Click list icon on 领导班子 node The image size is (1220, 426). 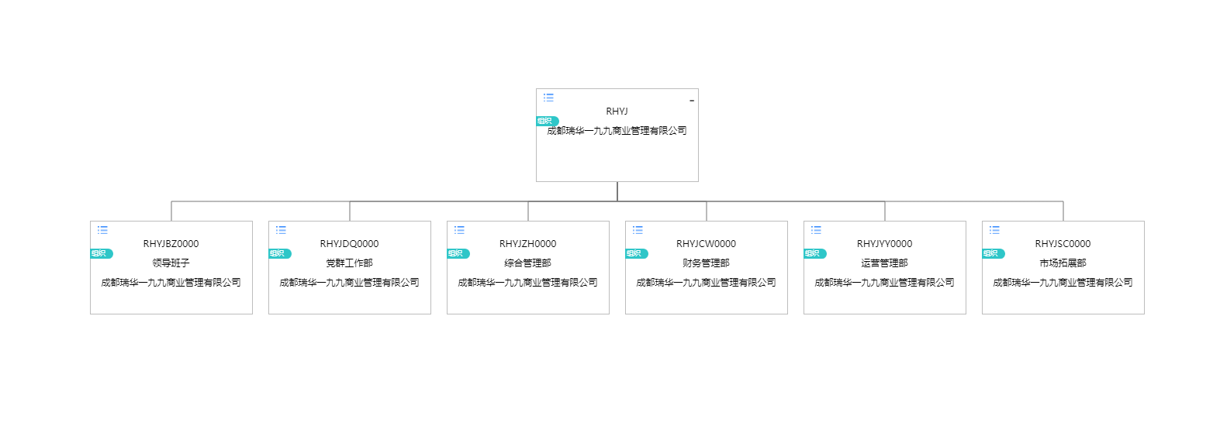pyautogui.click(x=102, y=230)
